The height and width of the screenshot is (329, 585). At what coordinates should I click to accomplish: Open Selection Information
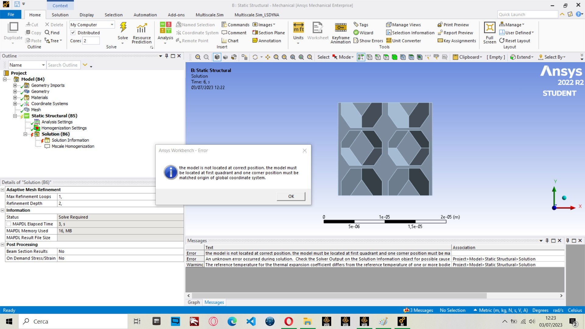tap(410, 33)
